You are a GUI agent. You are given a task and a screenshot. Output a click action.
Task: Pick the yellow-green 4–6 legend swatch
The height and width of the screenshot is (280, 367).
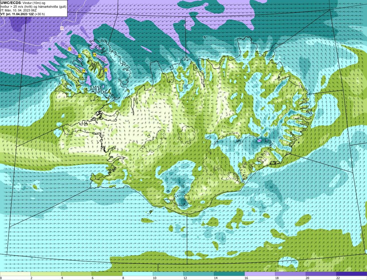tap(77, 274)
